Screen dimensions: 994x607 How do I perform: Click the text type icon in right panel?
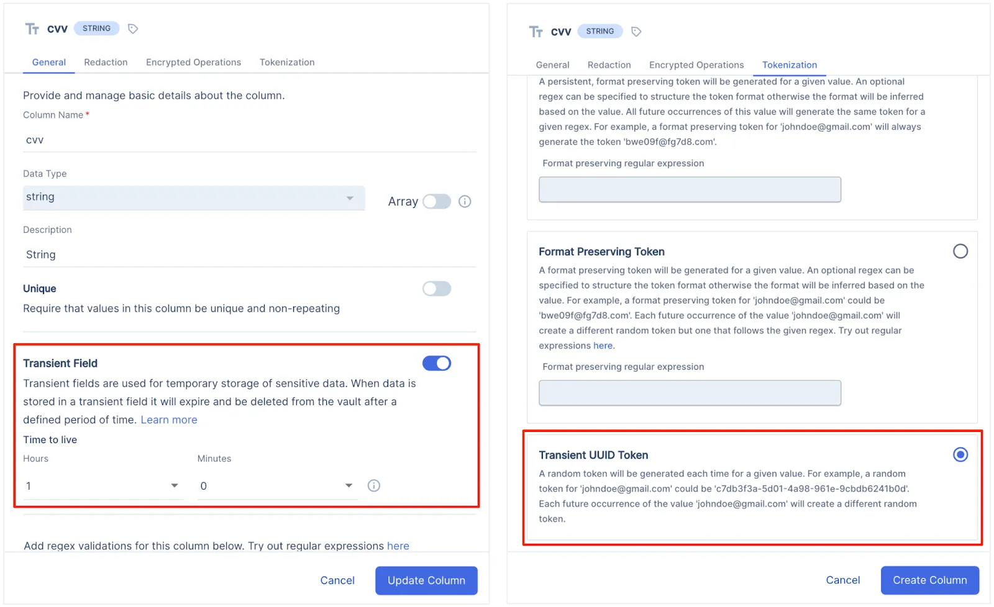point(536,32)
